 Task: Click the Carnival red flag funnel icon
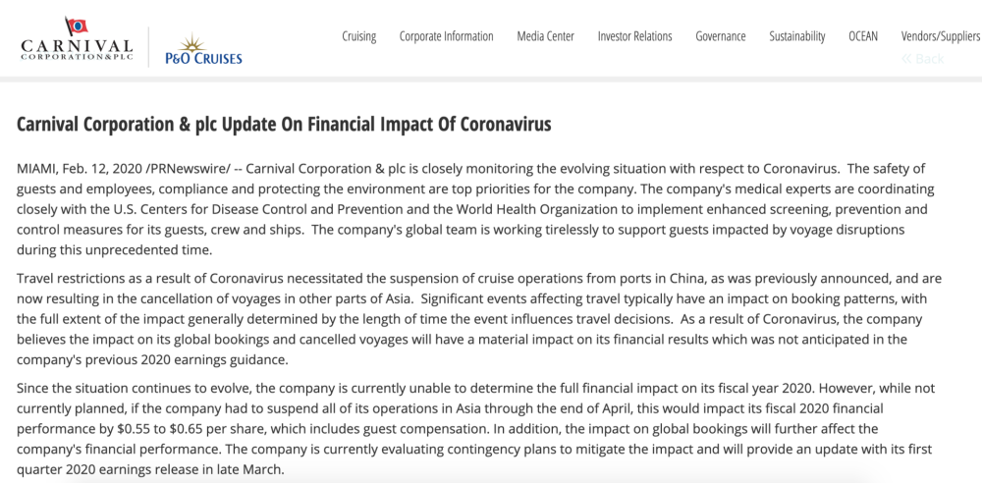pyautogui.click(x=77, y=27)
